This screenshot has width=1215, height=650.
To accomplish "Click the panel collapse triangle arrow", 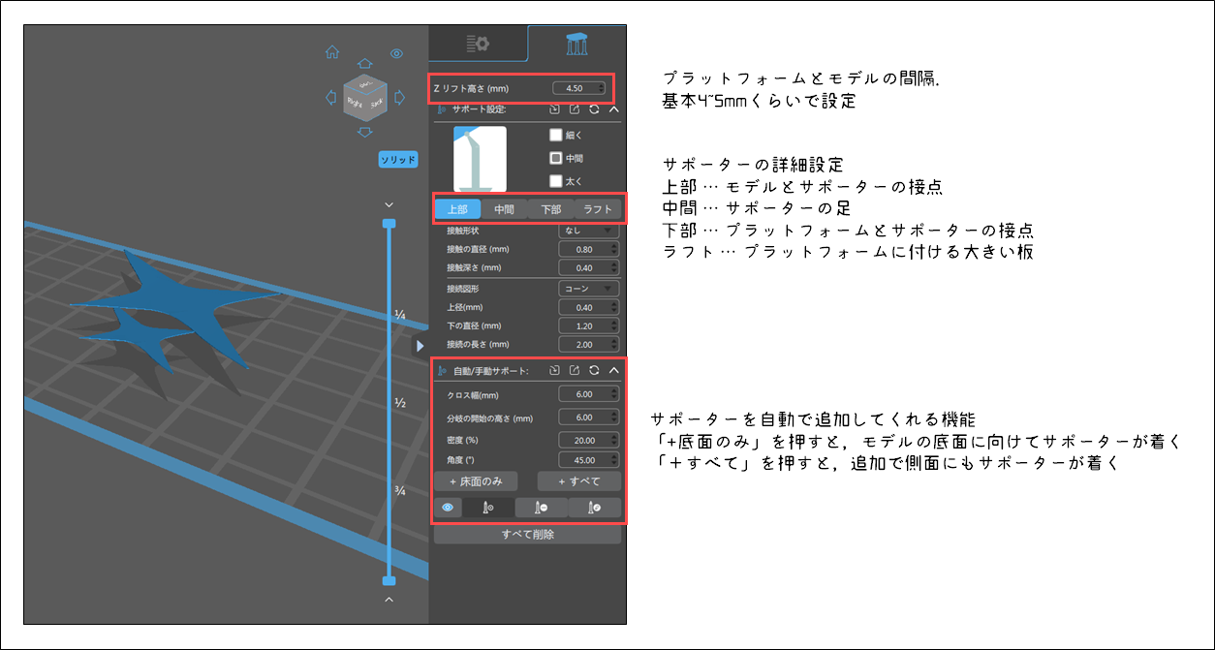I will click(x=420, y=345).
